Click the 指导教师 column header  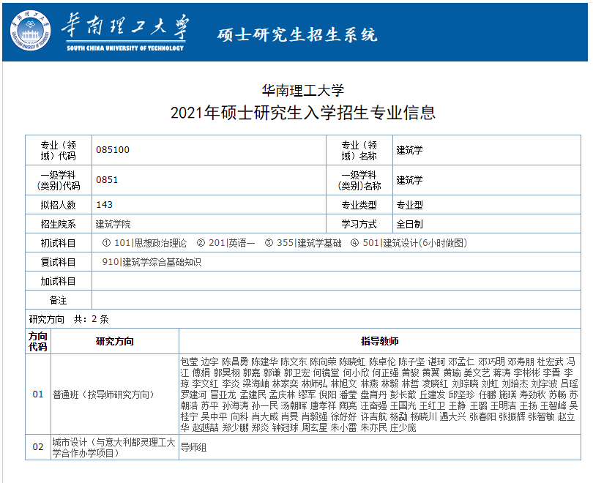click(380, 341)
